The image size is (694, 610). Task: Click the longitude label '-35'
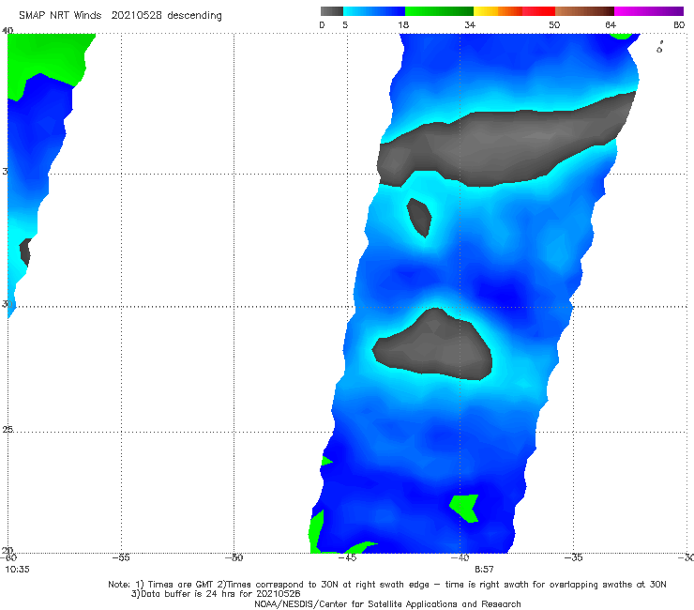tap(573, 557)
